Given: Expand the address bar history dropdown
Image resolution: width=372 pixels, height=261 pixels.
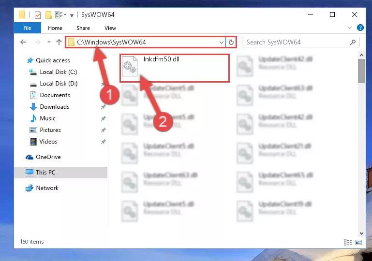Looking at the screenshot, I should tap(222, 43).
